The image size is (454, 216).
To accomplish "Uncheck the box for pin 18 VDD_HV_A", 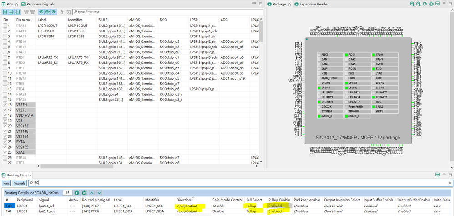I will coord(5,115).
